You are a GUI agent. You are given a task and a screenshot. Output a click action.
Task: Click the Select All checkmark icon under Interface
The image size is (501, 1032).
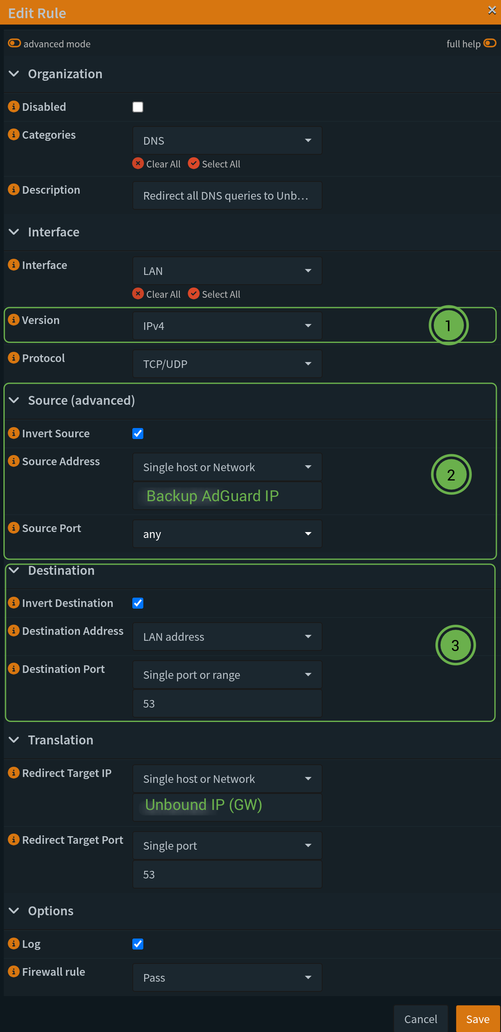(194, 294)
